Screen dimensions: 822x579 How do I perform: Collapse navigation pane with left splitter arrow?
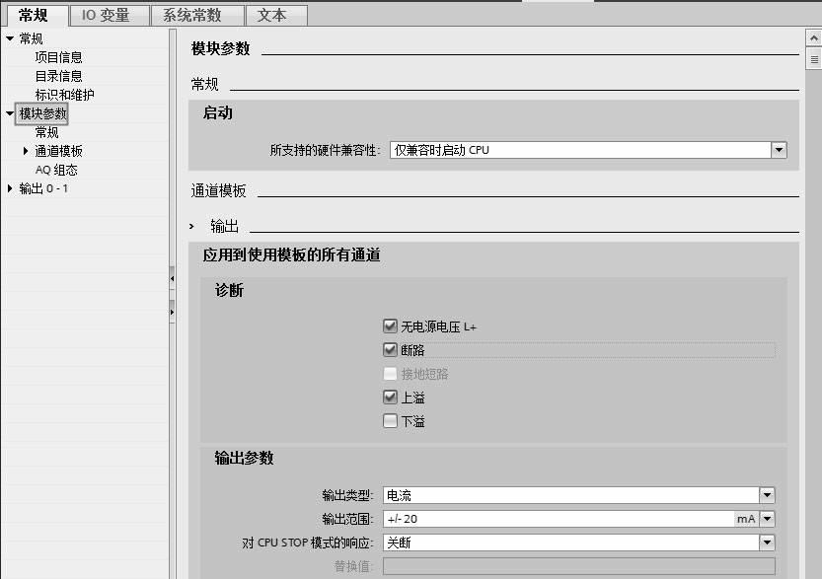click(172, 278)
